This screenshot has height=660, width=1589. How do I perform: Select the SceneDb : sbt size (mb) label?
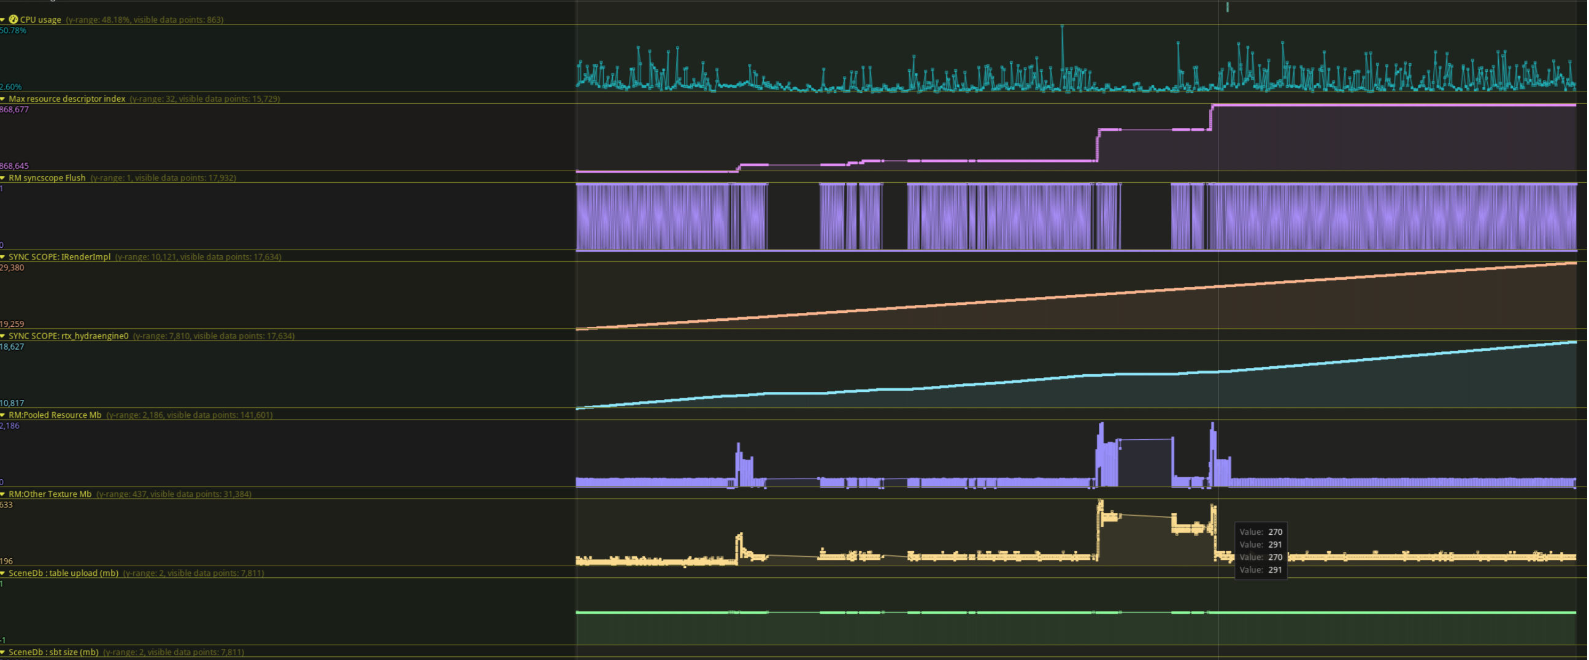(x=53, y=652)
